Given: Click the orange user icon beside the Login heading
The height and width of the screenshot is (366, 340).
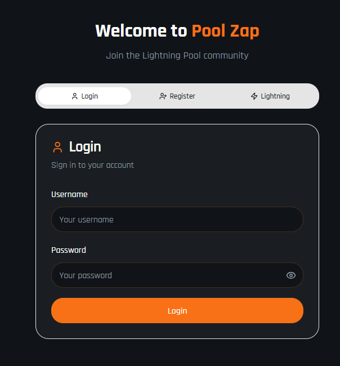Looking at the screenshot, I should coord(57,148).
